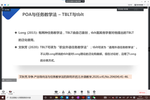
Task: Expand the video options arrow
Action: tap(14, 92)
